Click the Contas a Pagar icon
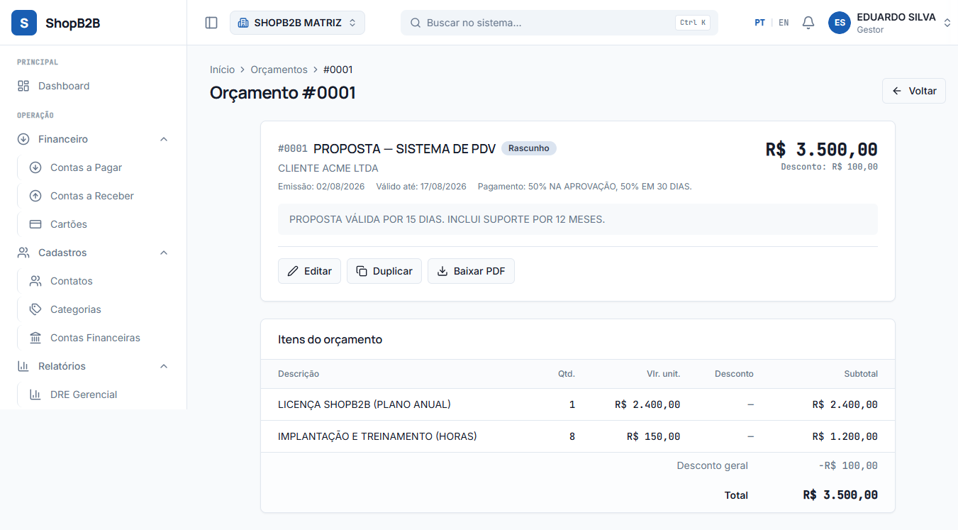 click(35, 167)
